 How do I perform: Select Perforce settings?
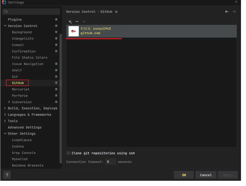pos(20,96)
